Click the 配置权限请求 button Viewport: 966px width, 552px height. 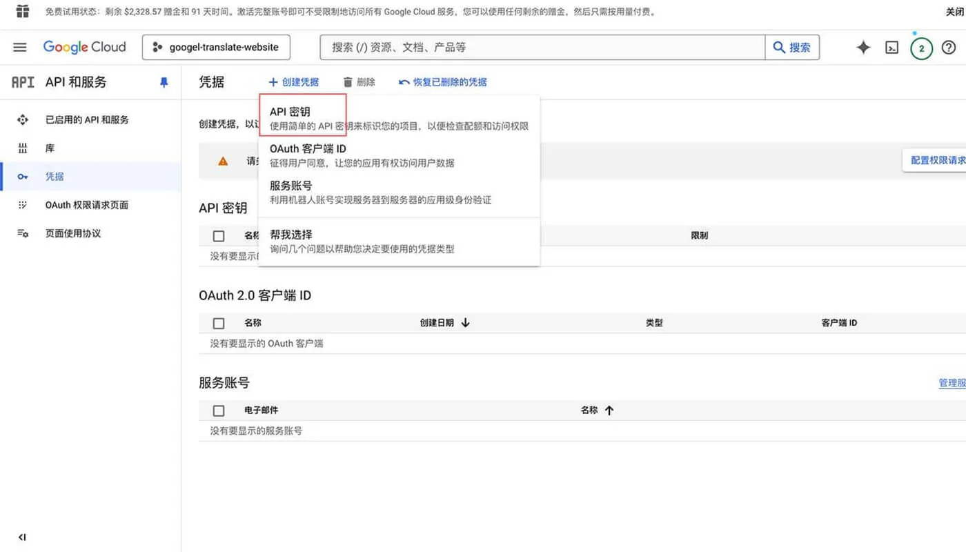[x=935, y=159]
